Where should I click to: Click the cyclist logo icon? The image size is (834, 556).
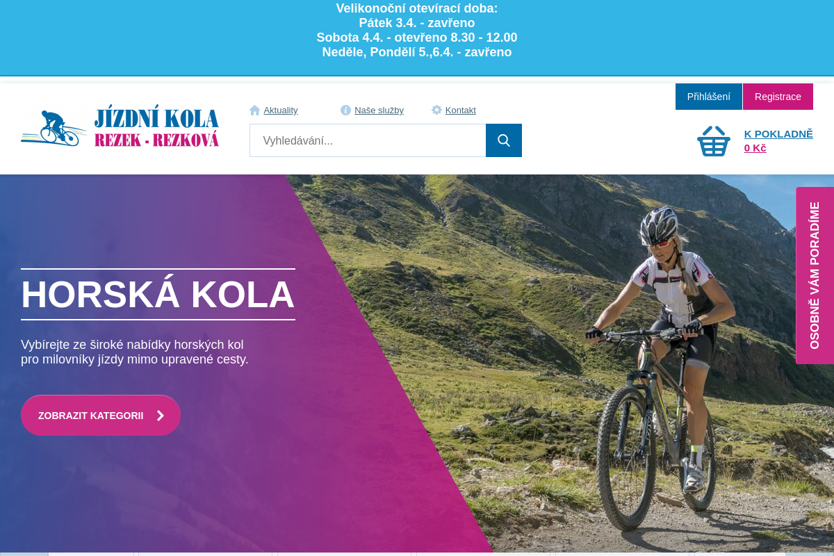tap(54, 128)
